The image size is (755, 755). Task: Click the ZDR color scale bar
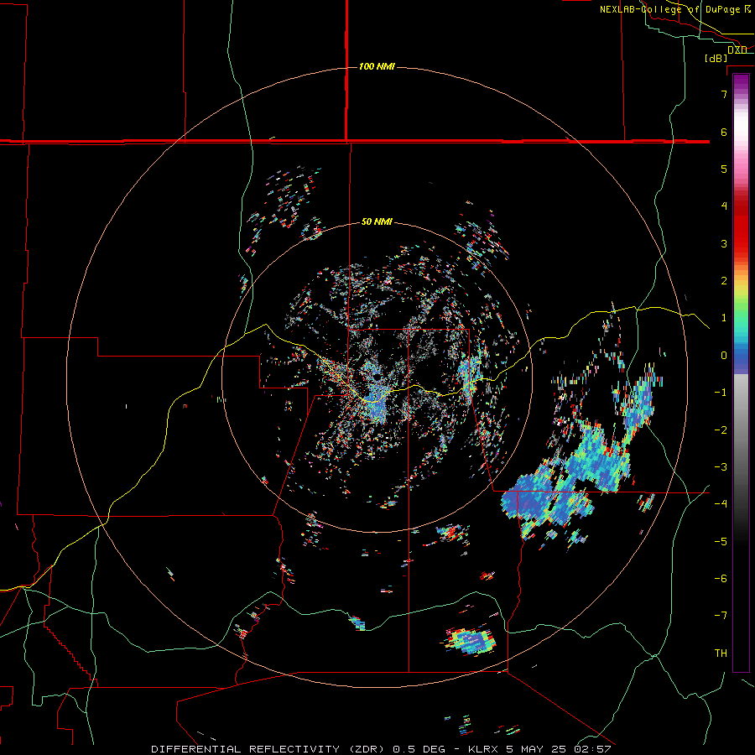[741, 372]
